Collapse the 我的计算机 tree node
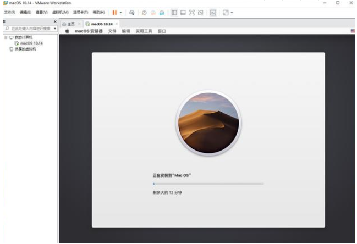Screen dimensions: 357x244 coord(5,37)
